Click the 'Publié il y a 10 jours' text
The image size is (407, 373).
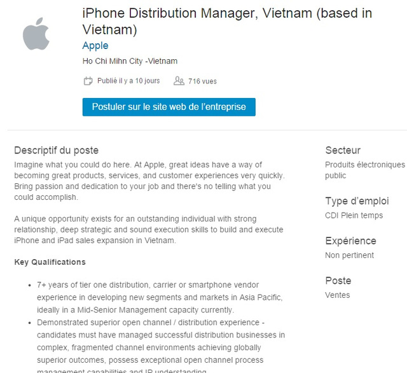128,81
